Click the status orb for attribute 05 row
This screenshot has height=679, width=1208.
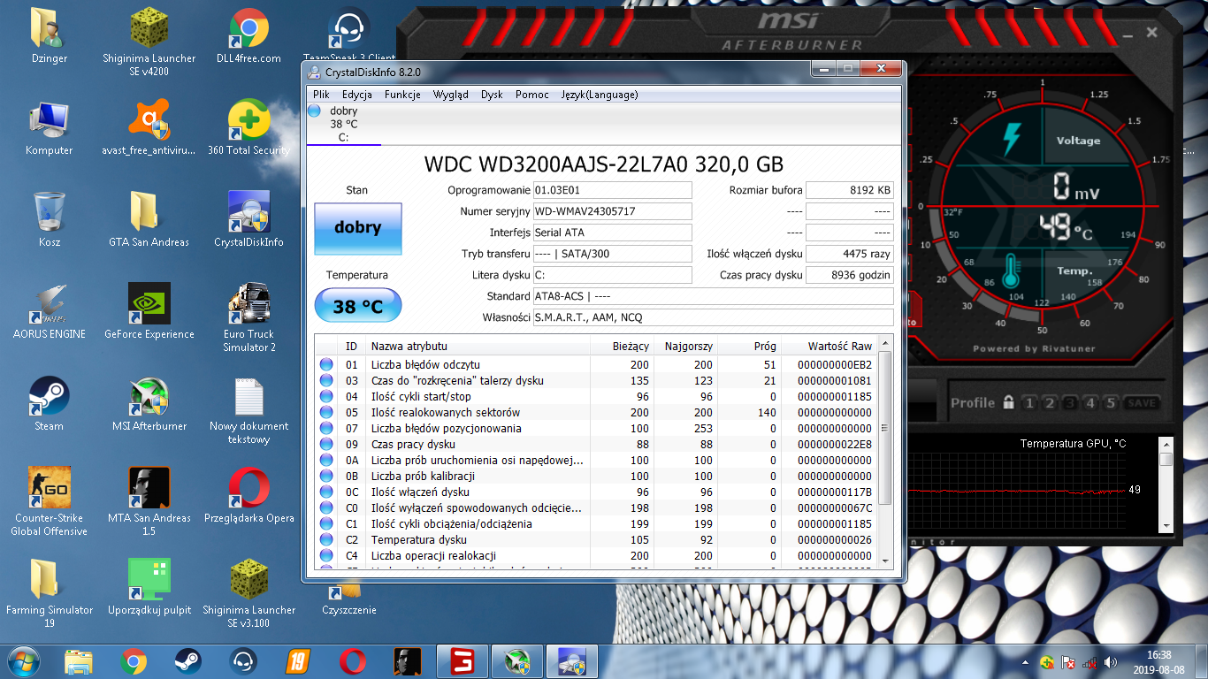tap(325, 413)
